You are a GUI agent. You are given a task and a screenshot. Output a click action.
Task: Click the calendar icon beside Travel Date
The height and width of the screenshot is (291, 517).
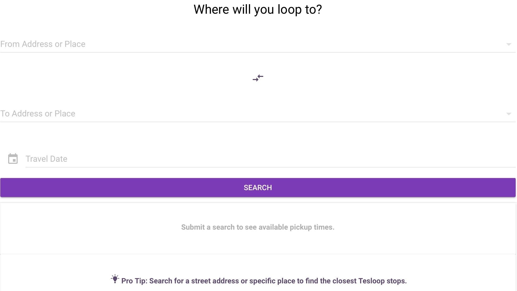coord(13,159)
